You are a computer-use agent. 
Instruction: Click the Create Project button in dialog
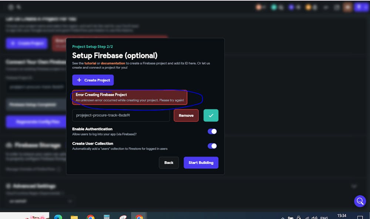coord(93,80)
